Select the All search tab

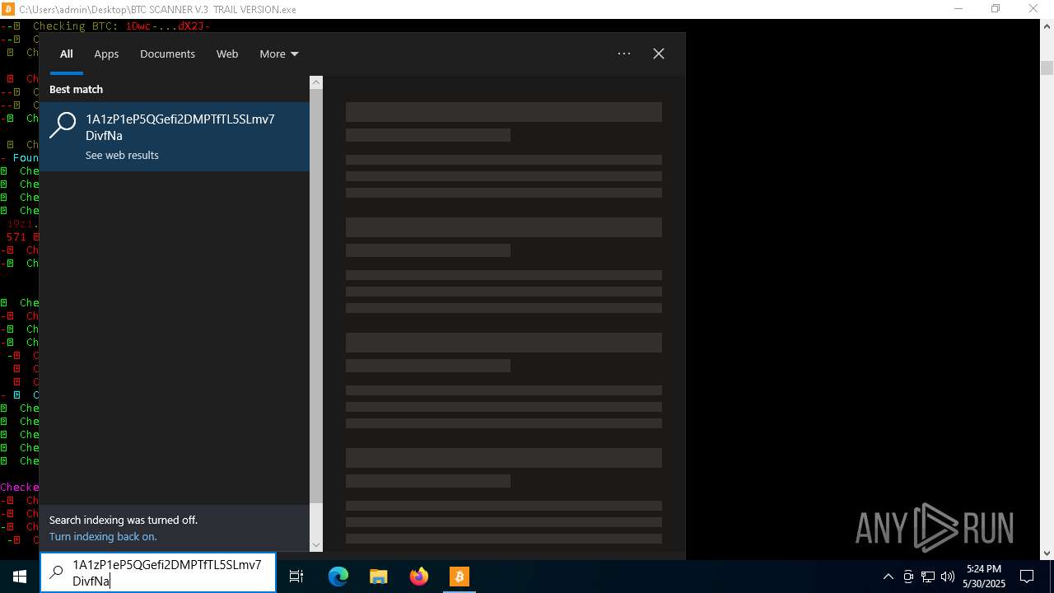coord(67,54)
